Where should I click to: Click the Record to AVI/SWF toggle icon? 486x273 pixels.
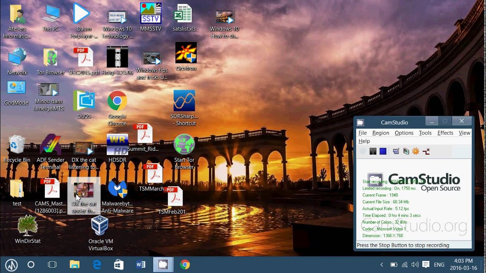click(406, 151)
